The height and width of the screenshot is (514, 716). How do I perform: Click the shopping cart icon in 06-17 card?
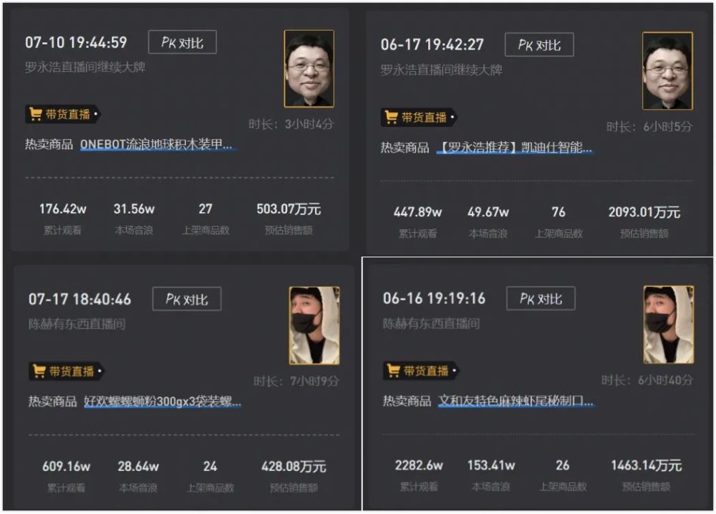point(391,117)
